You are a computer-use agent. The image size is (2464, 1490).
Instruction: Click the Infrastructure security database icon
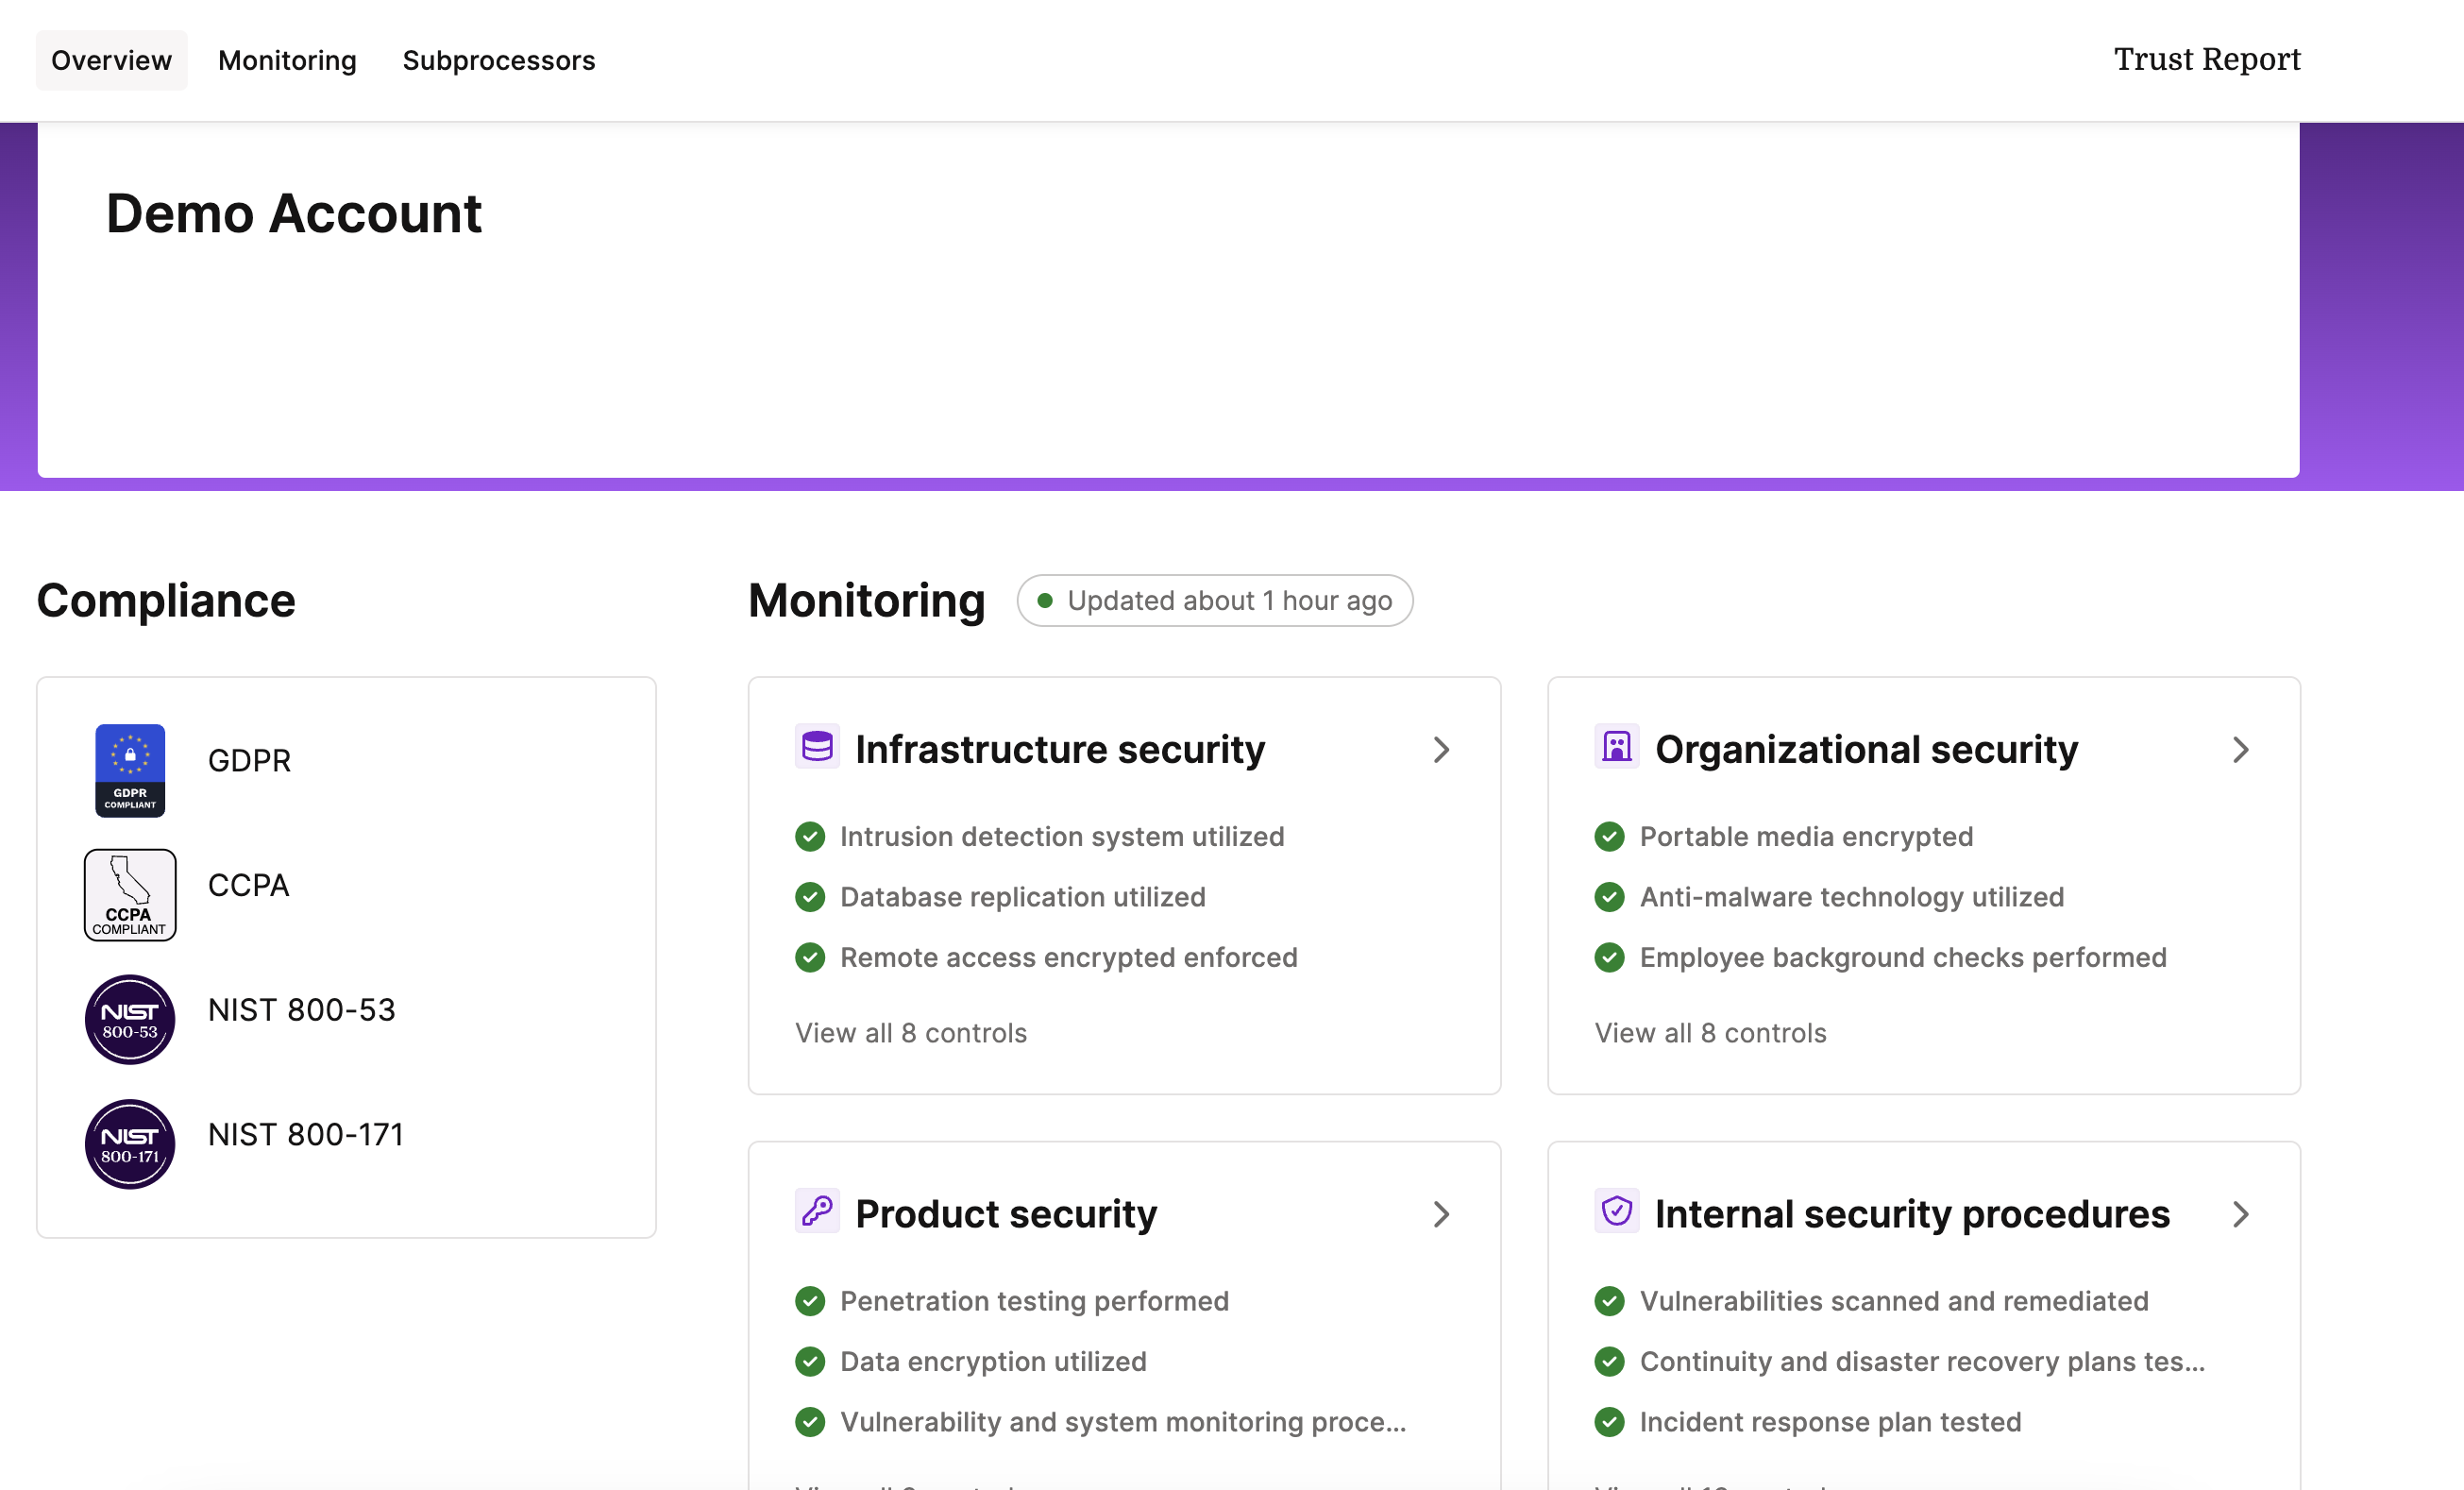tap(817, 746)
